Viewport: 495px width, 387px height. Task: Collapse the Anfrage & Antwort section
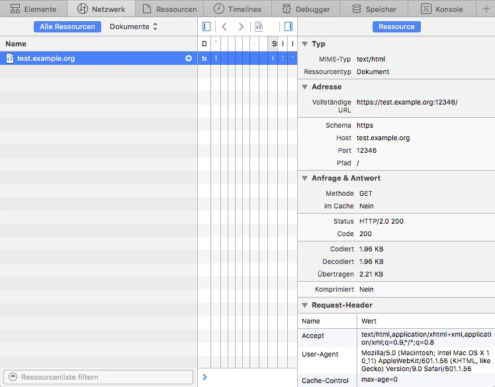tap(304, 178)
